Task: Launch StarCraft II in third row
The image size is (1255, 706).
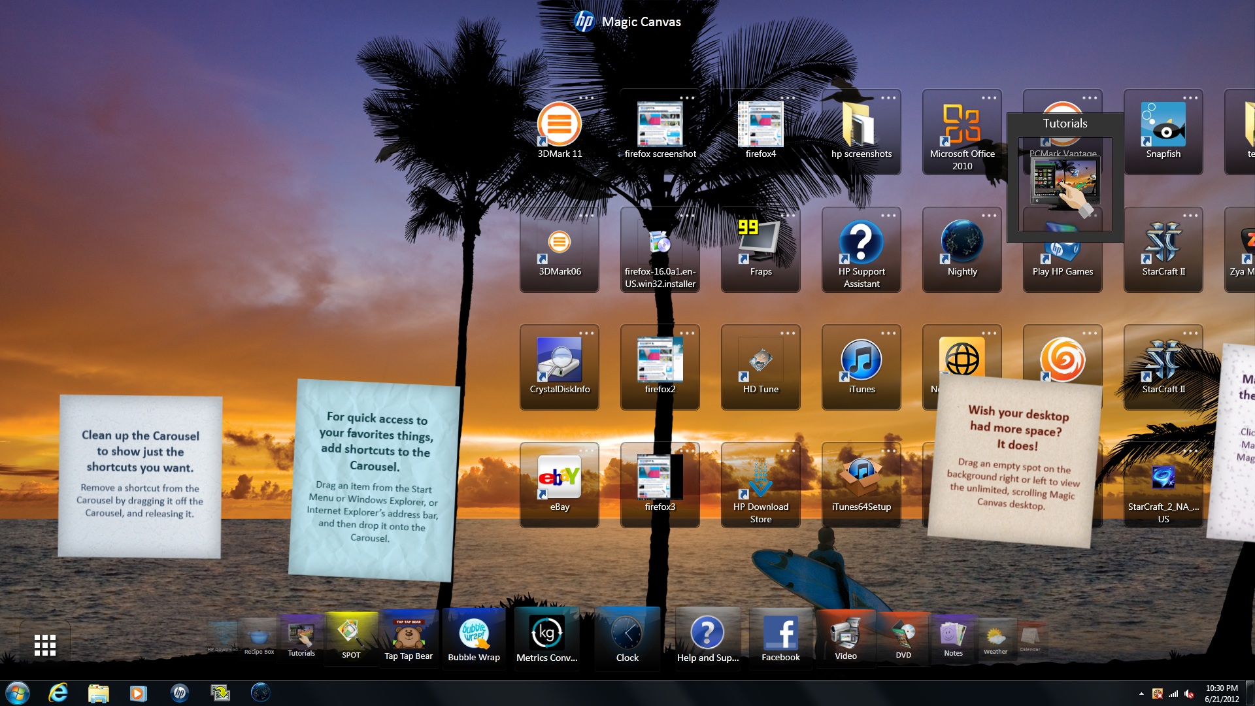Action: [x=1163, y=367]
